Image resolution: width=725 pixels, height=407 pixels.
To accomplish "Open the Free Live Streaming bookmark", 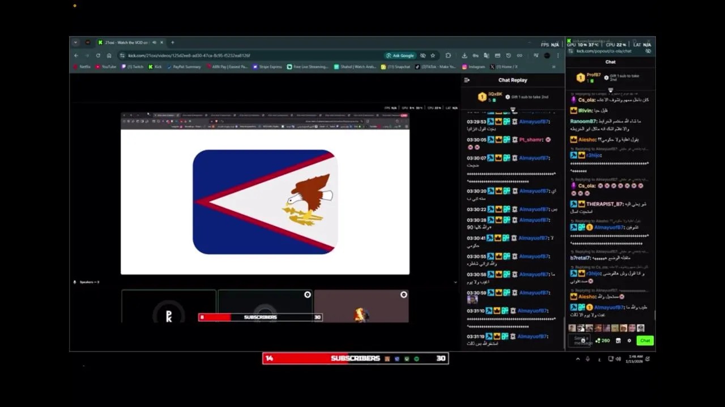I will pyautogui.click(x=308, y=67).
